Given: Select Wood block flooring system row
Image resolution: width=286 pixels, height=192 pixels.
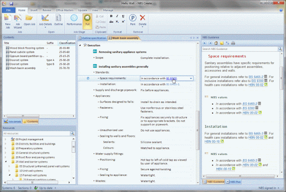Looking at the screenshot, I should point(39,48).
